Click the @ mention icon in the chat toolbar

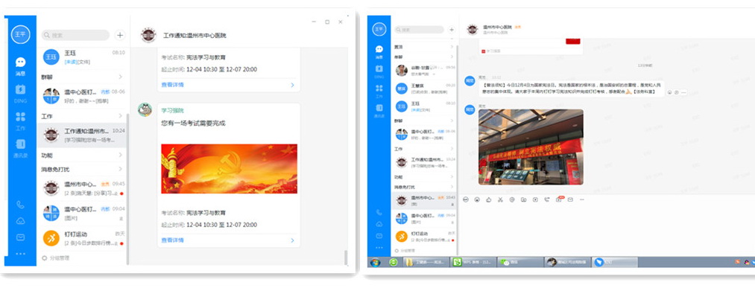[x=512, y=200]
